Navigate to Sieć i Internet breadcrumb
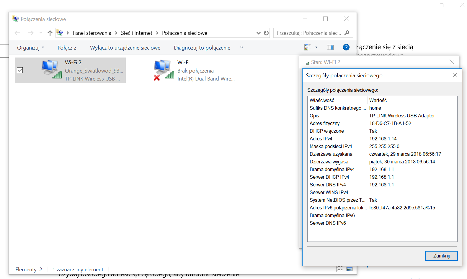The width and height of the screenshot is (467, 279). (x=136, y=33)
